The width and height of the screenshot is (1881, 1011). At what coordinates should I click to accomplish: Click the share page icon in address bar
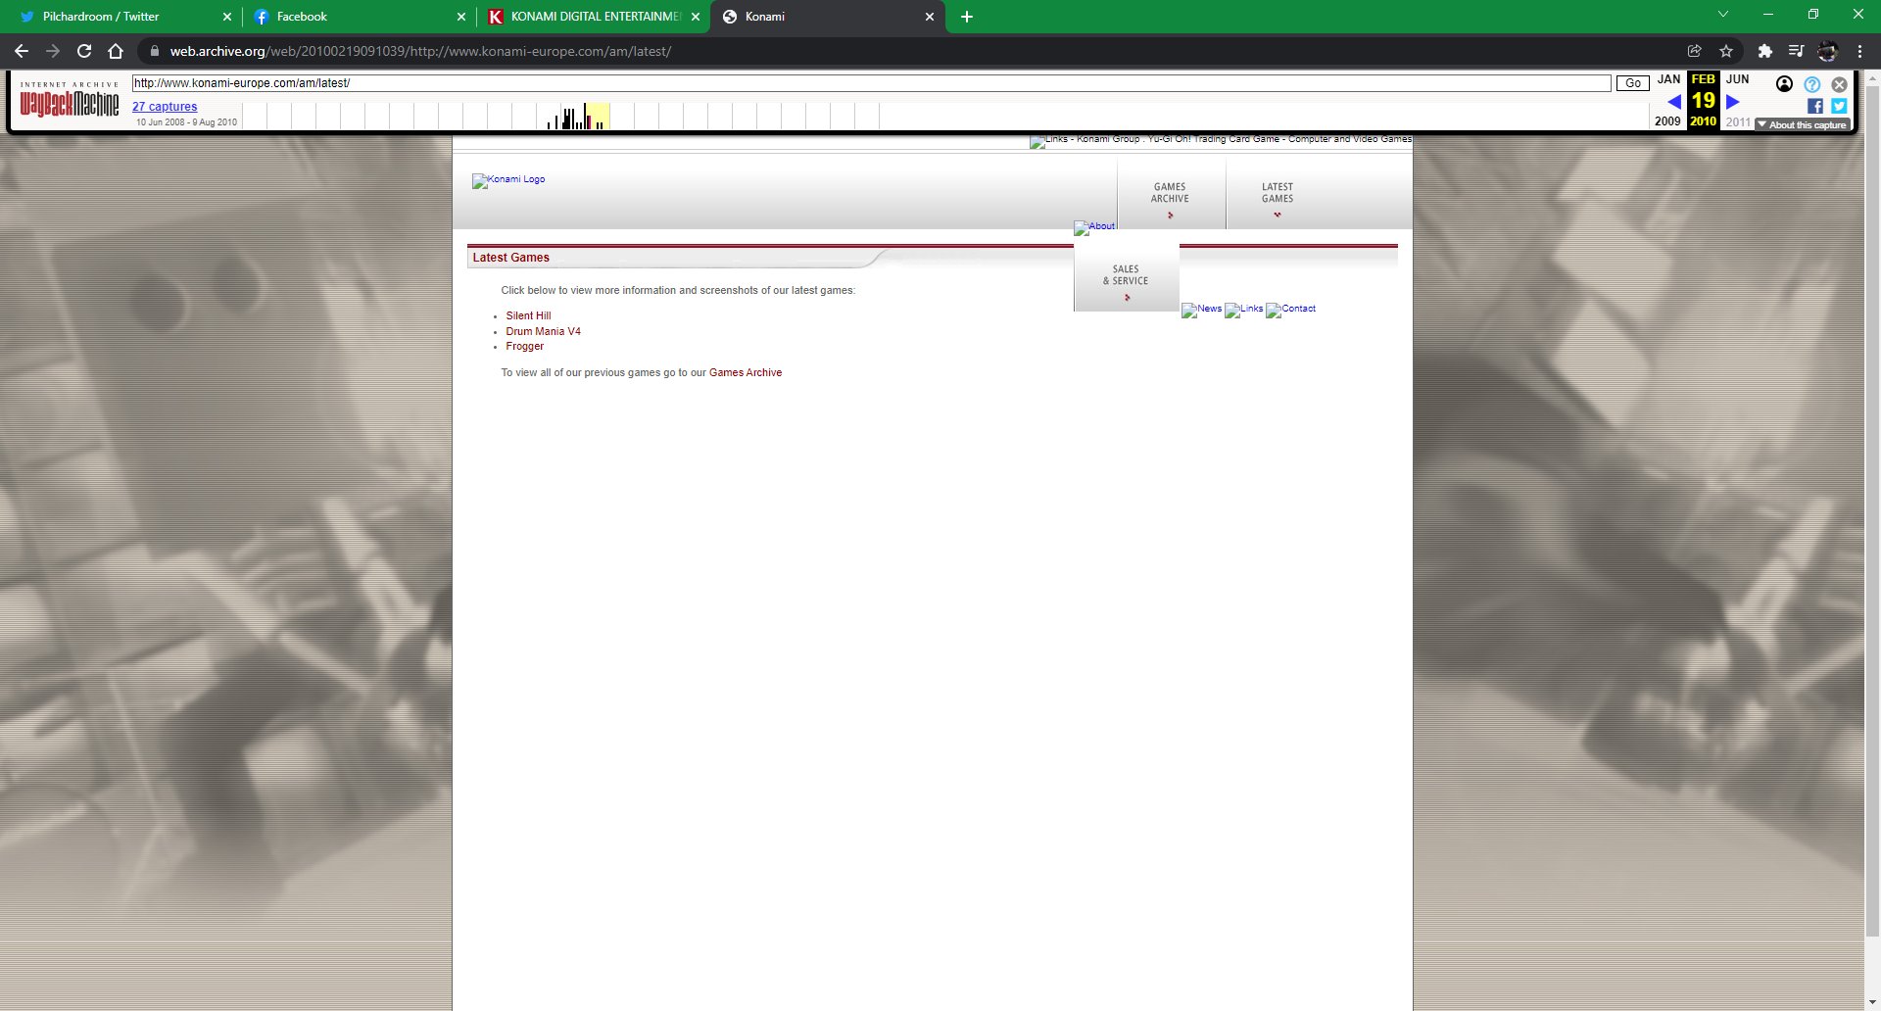[1694, 51]
